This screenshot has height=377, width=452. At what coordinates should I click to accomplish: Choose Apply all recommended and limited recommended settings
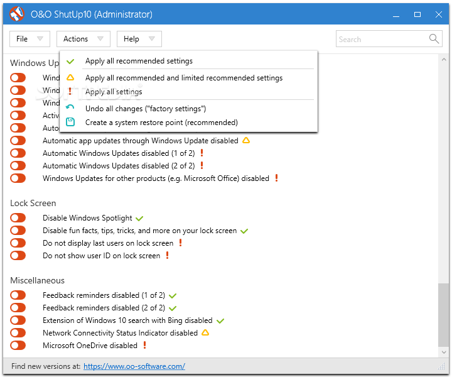tap(188, 77)
